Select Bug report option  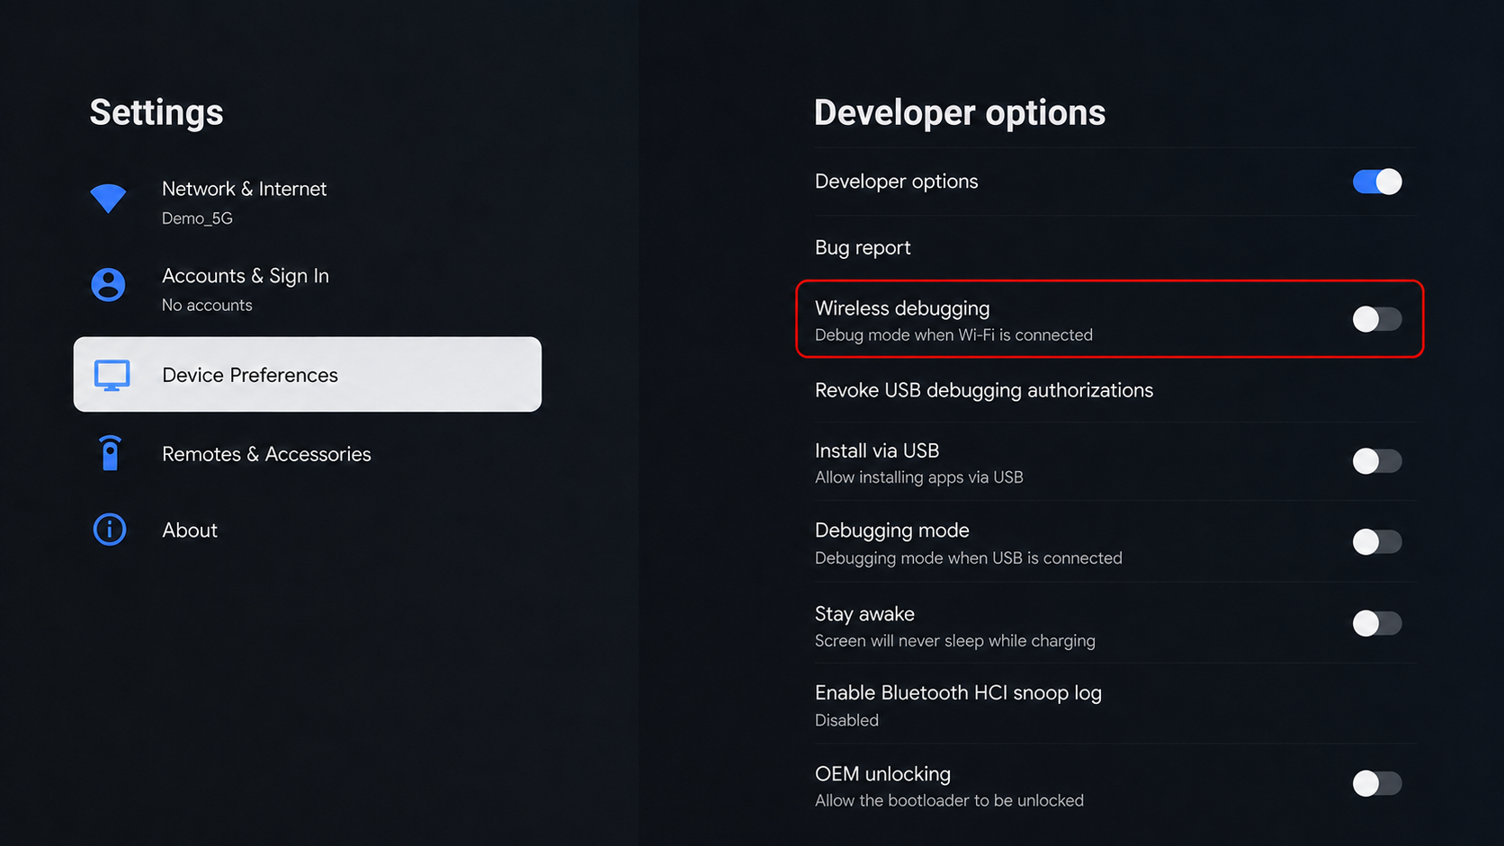(x=1115, y=248)
